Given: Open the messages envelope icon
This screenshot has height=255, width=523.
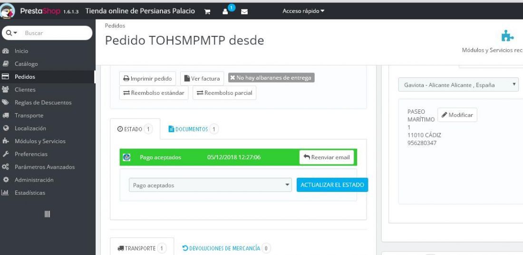Looking at the screenshot, I should tap(244, 12).
